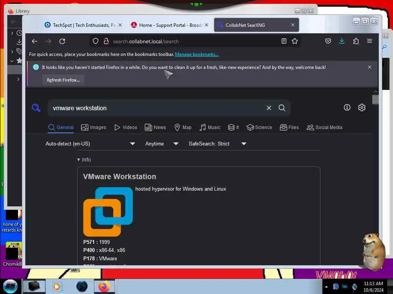
Task: Open Firefox hamburger application menu
Action: click(370, 41)
